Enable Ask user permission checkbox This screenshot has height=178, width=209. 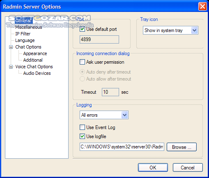point(82,62)
